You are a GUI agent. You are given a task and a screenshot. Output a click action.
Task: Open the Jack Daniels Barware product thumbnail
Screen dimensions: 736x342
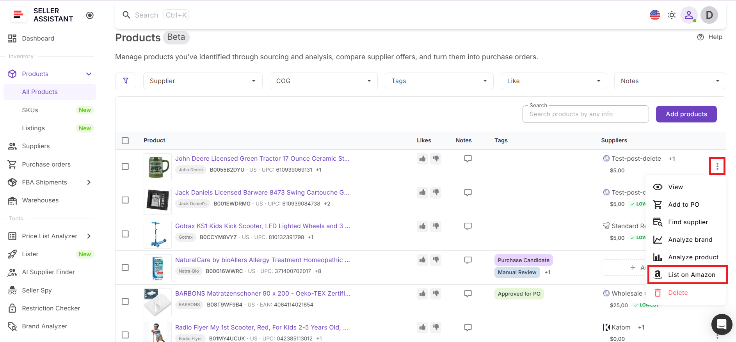[x=158, y=201]
